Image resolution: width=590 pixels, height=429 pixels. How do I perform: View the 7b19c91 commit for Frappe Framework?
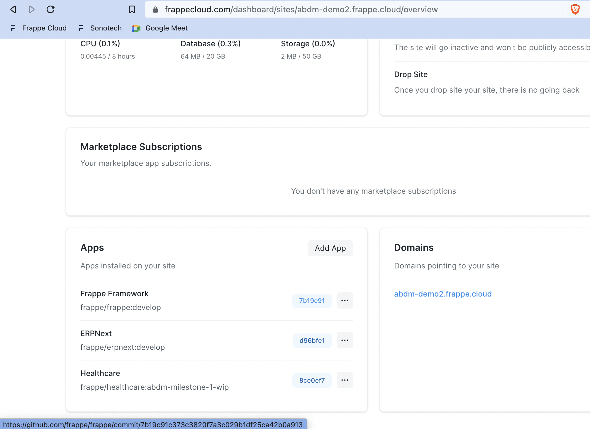coord(312,300)
